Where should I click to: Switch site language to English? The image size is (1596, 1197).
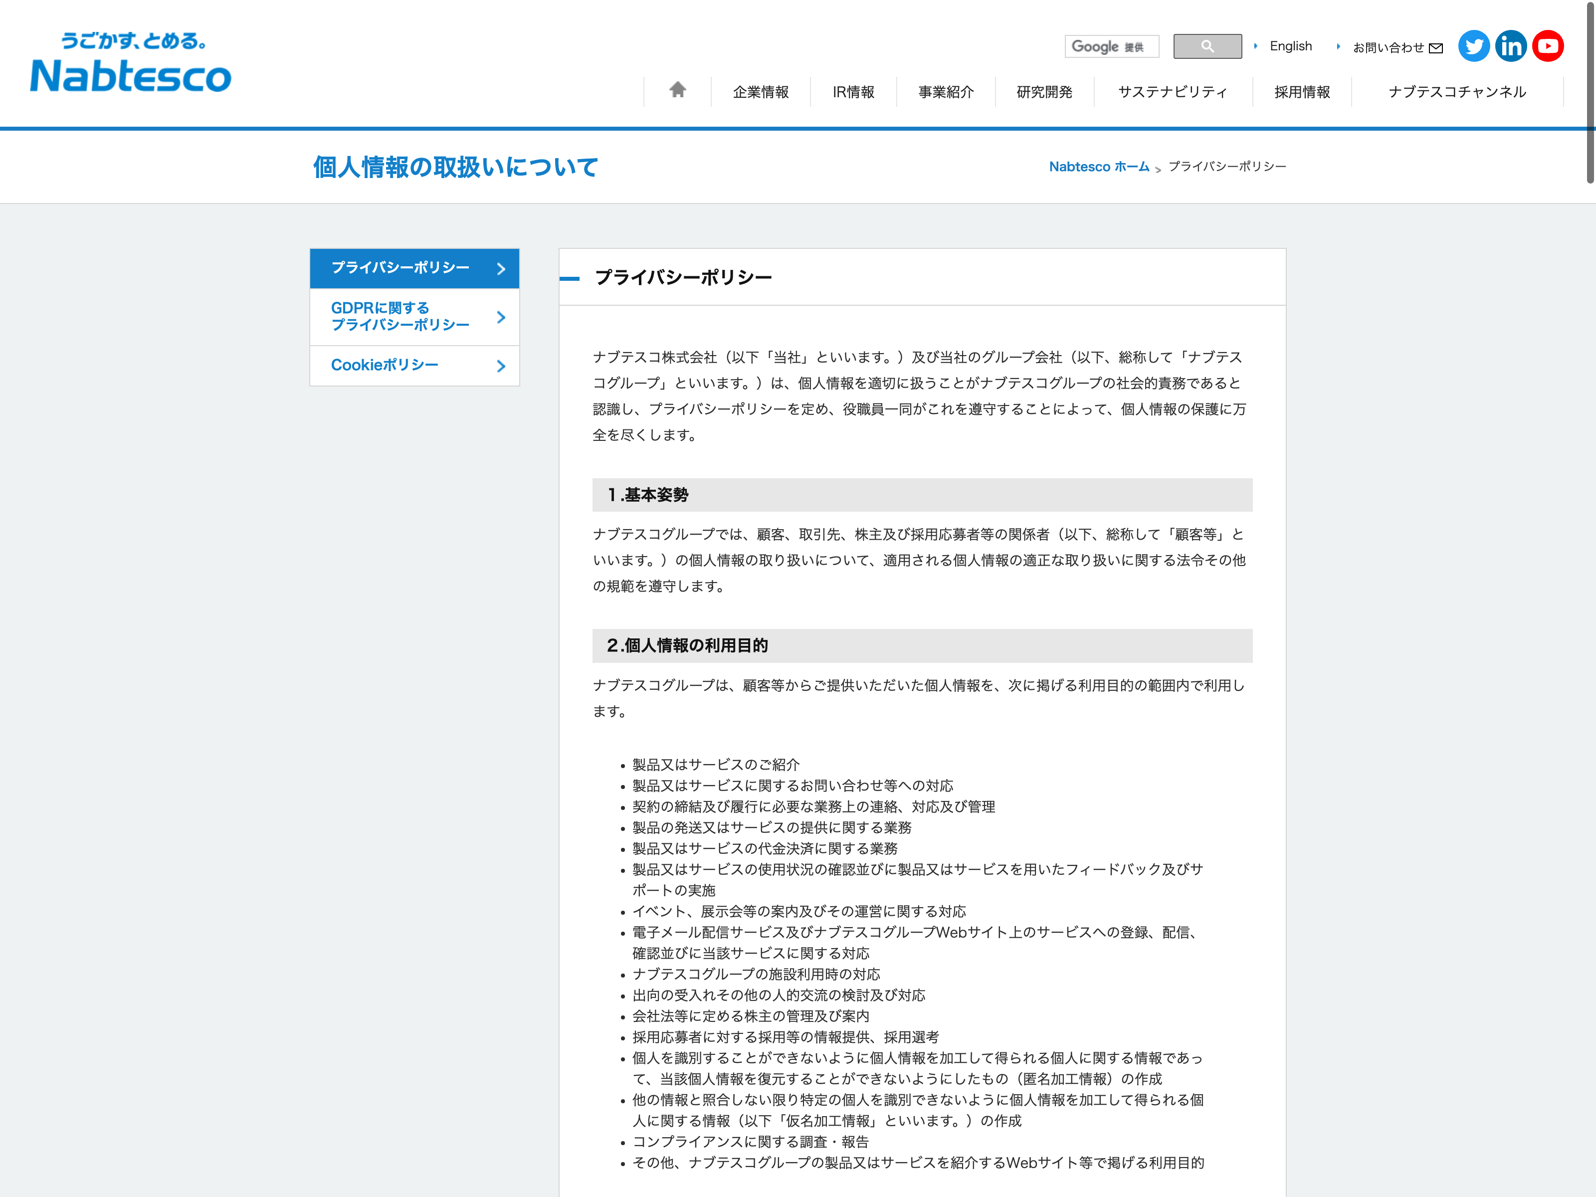[1290, 46]
